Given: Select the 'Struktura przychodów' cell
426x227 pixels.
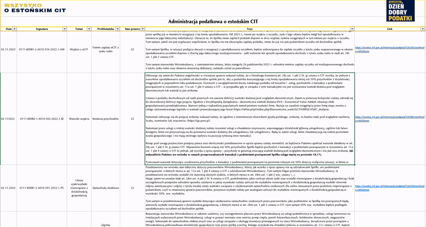Looking at the screenshot, I should point(105,119).
